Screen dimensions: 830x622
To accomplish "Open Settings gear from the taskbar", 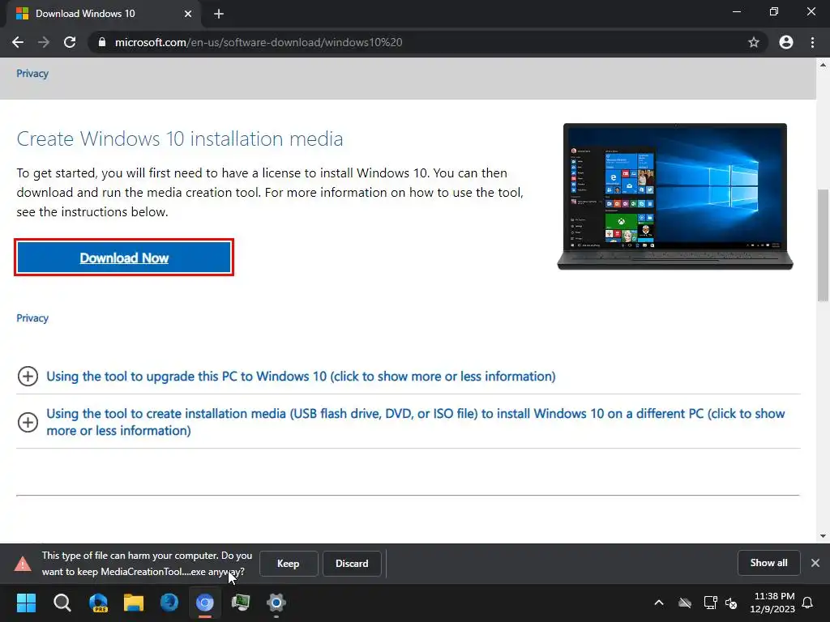I will click(x=276, y=603).
